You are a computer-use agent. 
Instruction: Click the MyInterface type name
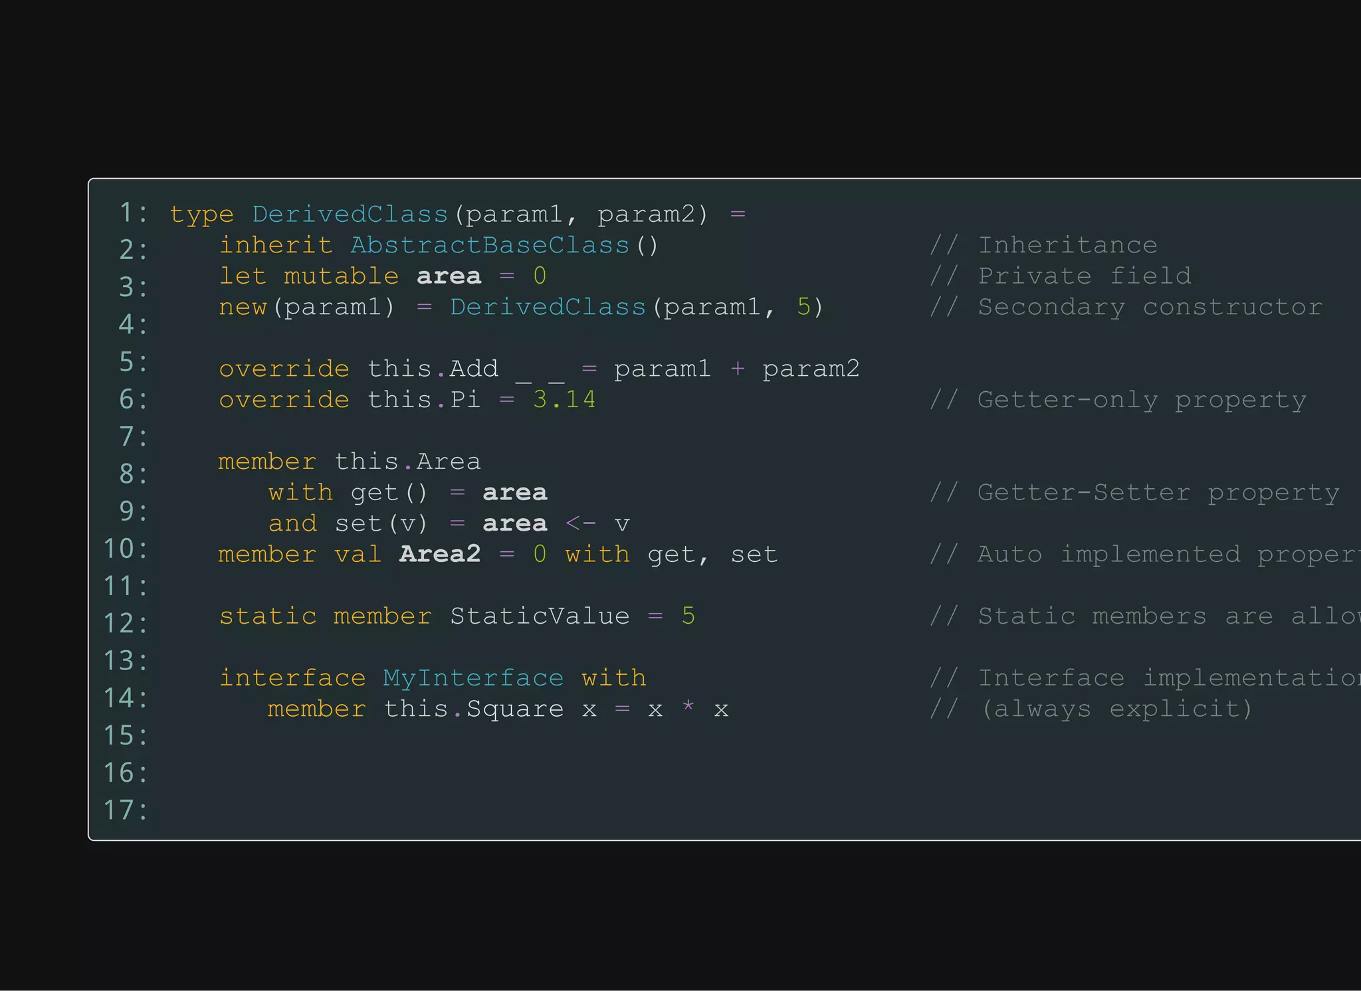(x=473, y=678)
